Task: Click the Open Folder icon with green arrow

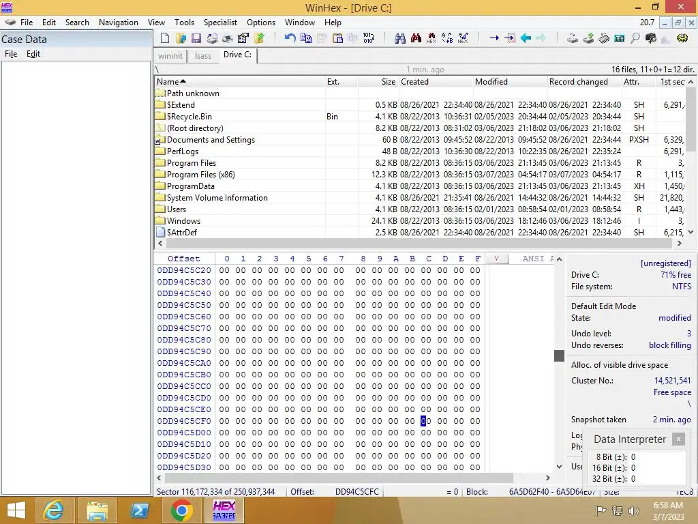Action: tap(259, 38)
